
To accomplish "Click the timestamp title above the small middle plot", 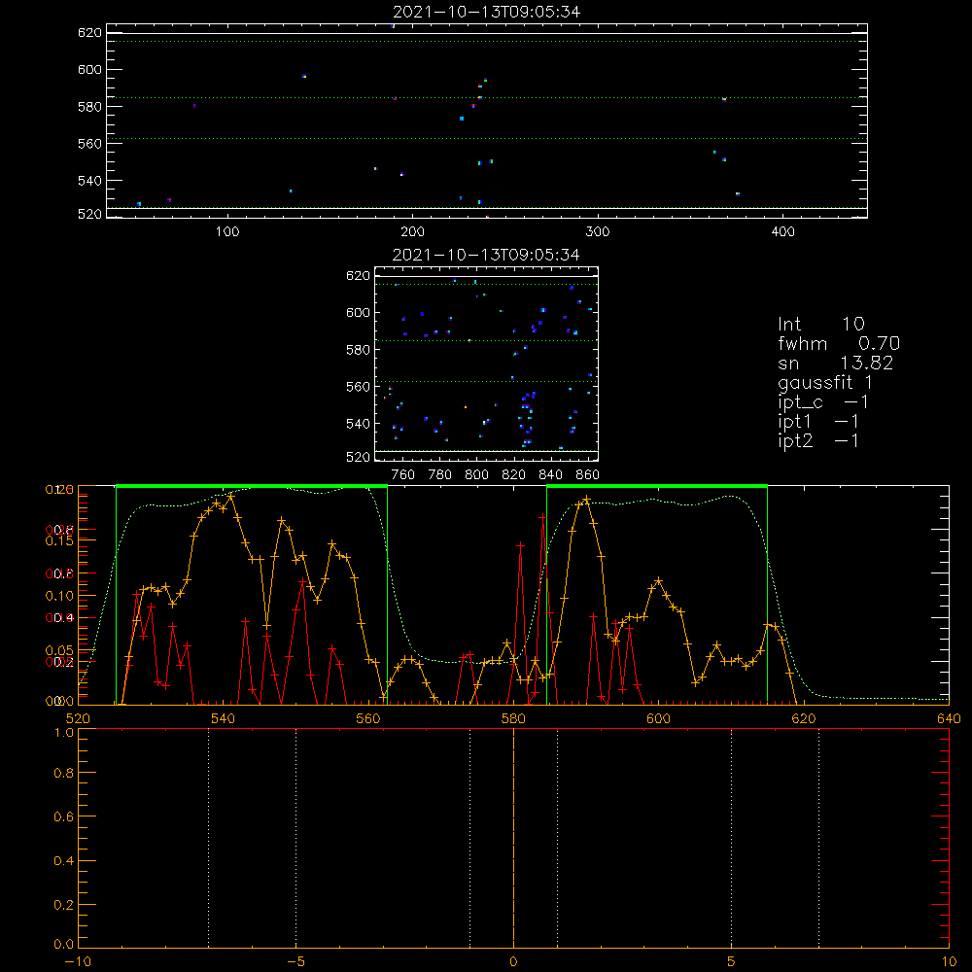I will pyautogui.click(x=487, y=255).
